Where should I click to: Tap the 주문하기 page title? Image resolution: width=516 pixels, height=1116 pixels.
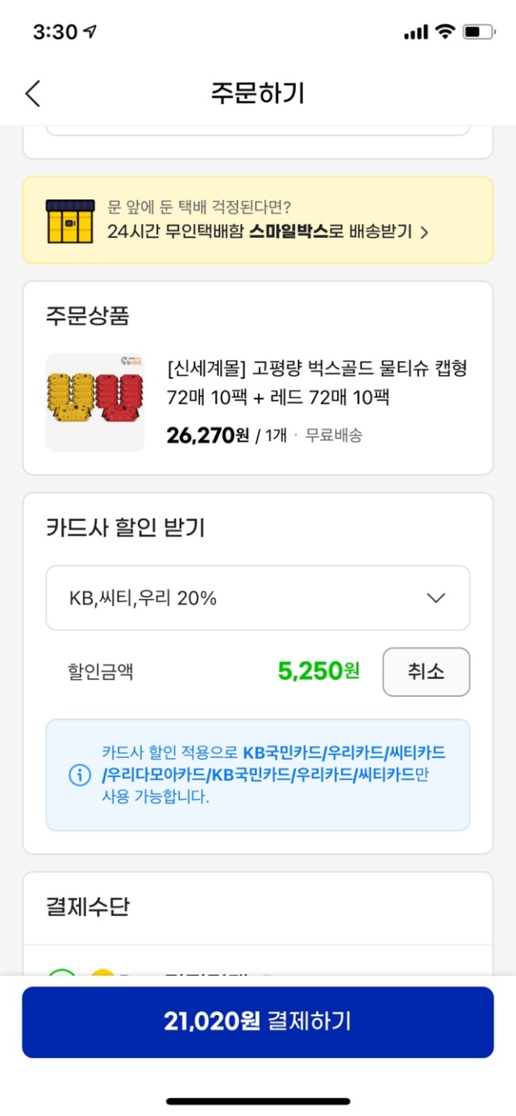click(x=258, y=94)
